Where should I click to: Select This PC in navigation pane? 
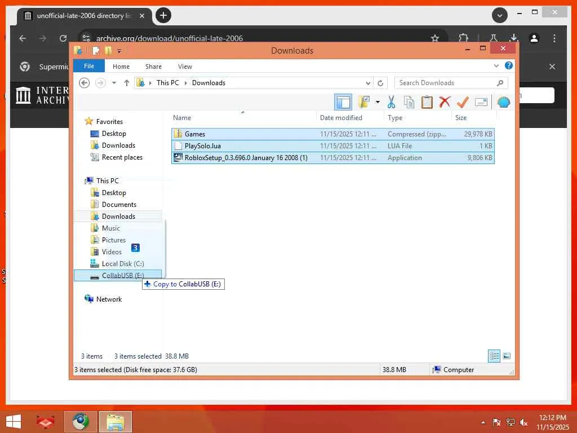[108, 181]
